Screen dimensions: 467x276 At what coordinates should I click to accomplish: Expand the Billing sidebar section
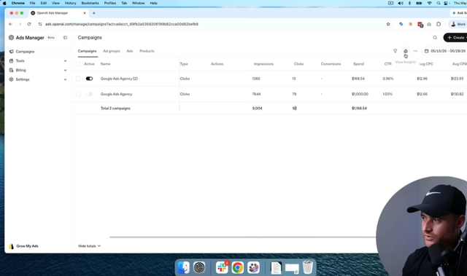tap(37, 70)
